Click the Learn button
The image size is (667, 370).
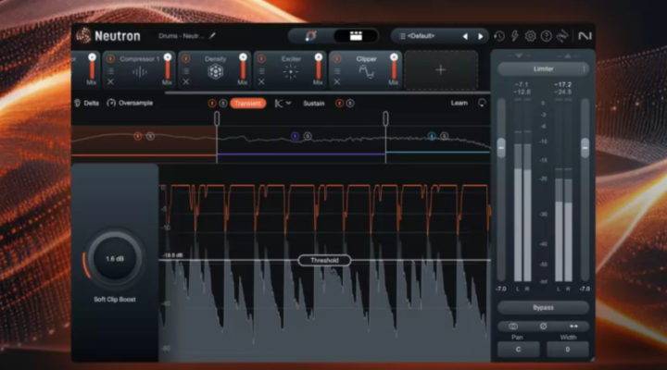click(x=459, y=103)
